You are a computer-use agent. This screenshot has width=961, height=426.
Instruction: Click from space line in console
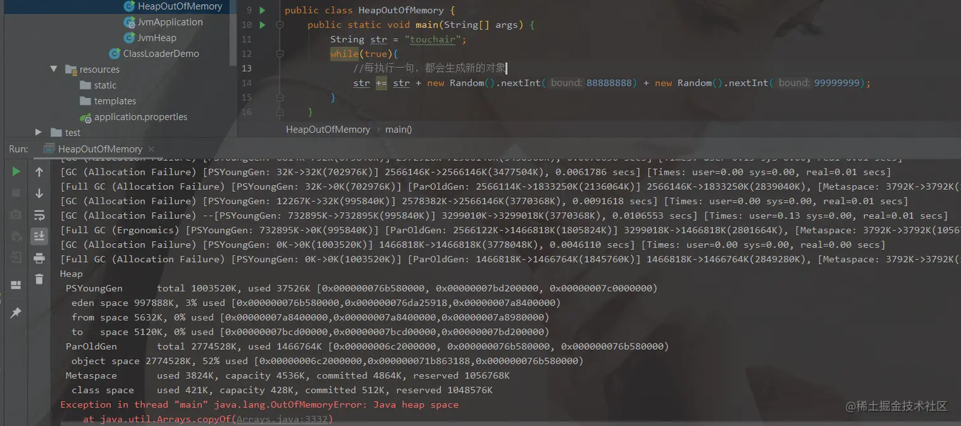tap(310, 317)
